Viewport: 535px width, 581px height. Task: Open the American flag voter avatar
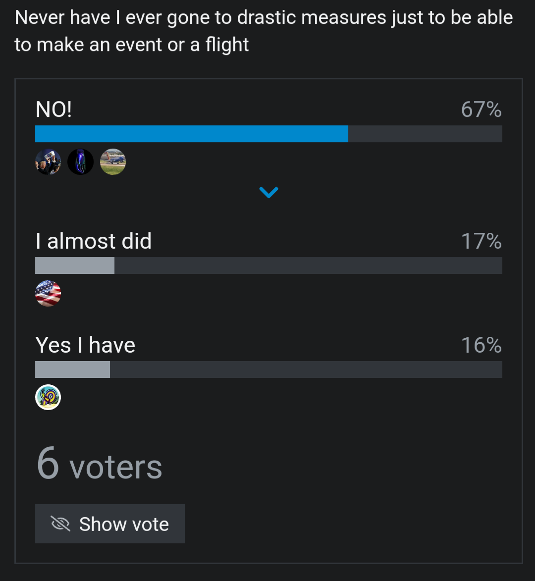[x=48, y=293]
